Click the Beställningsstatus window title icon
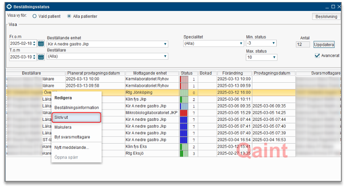The image size is (347, 189). tap(9, 7)
